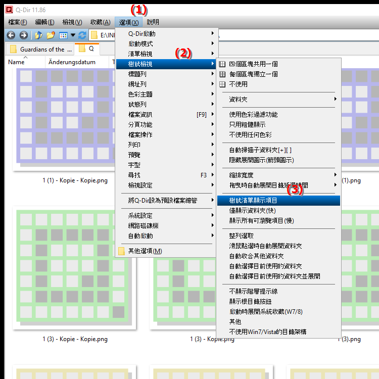Open the view mode dropdown arrow
Viewport: 379px width, 379px height.
[73, 35]
